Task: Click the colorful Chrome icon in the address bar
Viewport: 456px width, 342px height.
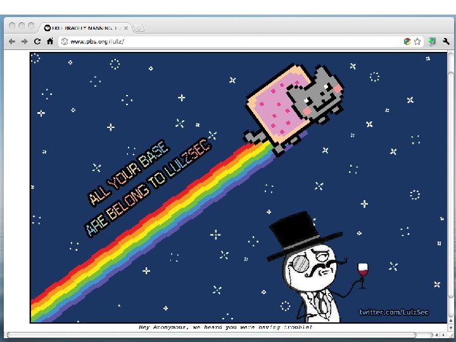Action: pyautogui.click(x=407, y=42)
